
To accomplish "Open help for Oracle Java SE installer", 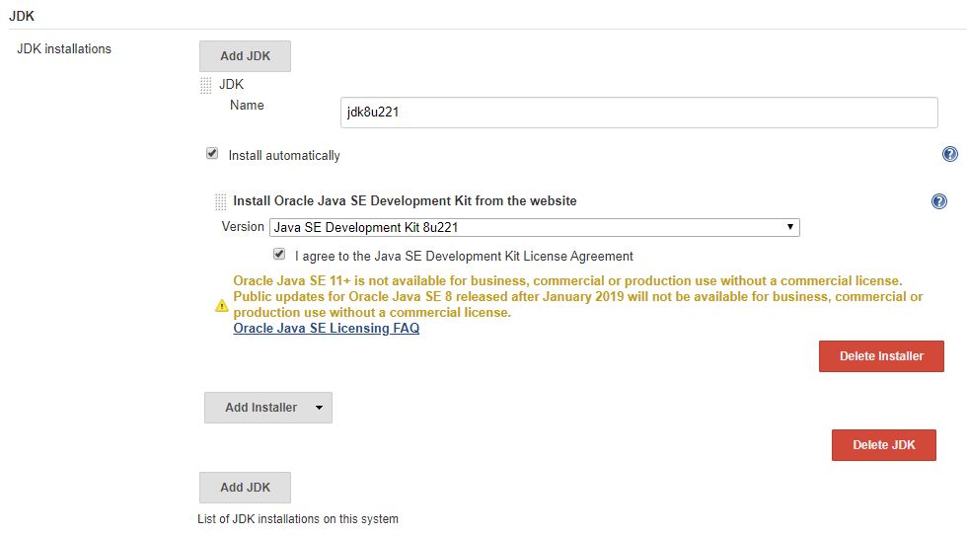I will [938, 201].
